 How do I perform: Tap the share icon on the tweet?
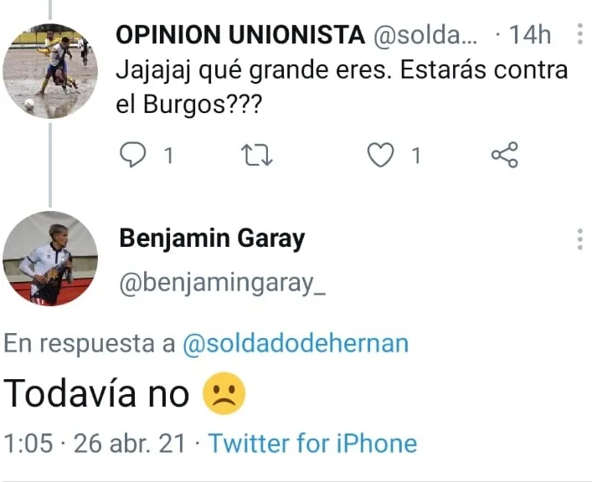[504, 155]
